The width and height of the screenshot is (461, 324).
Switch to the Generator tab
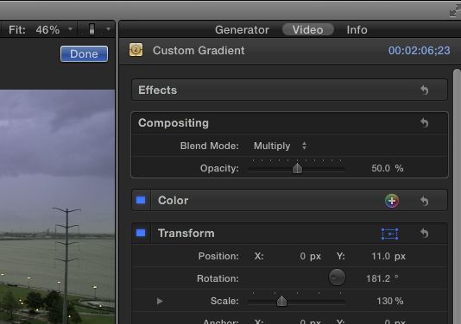pyautogui.click(x=242, y=30)
